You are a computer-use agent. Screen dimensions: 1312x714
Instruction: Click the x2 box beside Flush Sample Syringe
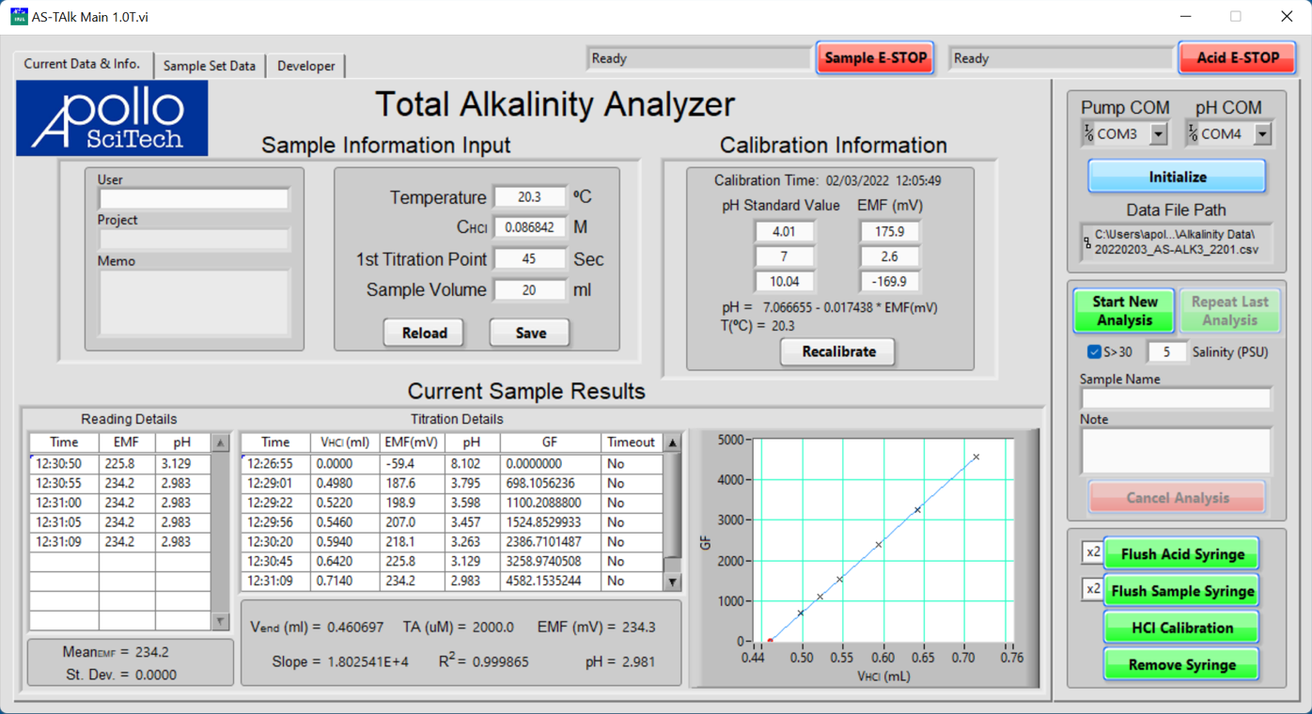(x=1092, y=590)
